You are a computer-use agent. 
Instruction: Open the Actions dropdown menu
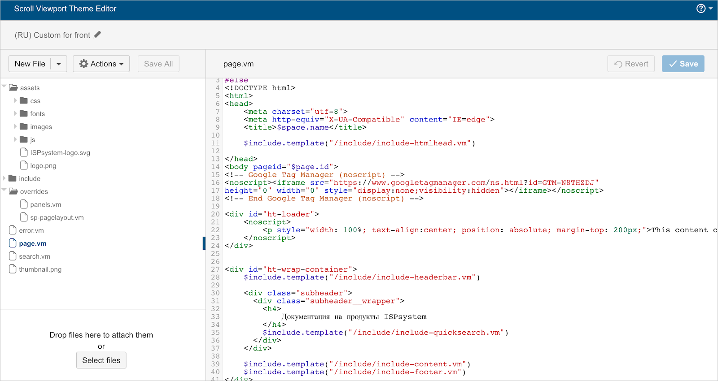tap(101, 64)
